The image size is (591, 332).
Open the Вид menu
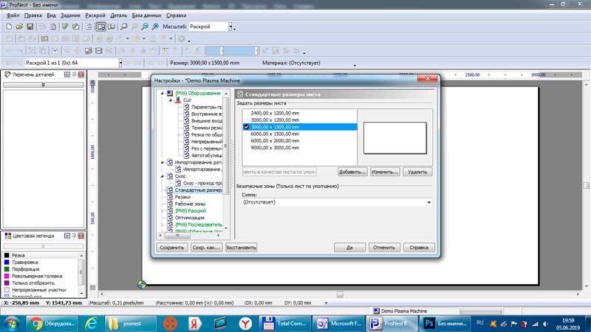[51, 15]
